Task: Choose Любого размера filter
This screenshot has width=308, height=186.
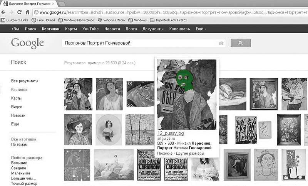Action: click(x=27, y=158)
